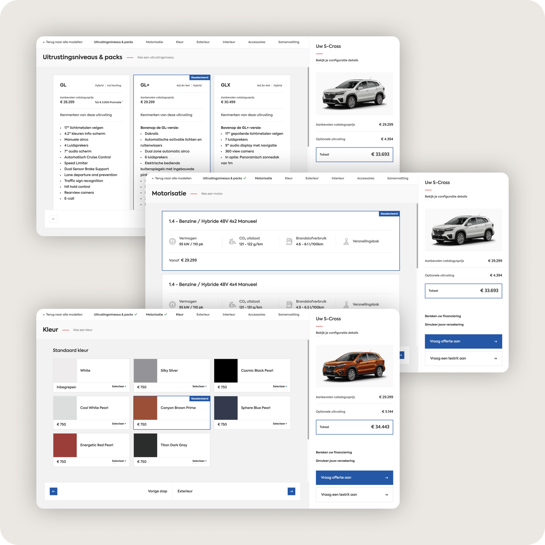
Task: Click the grey back arrow in Uitrustingsniveaus window
Action: point(53,219)
